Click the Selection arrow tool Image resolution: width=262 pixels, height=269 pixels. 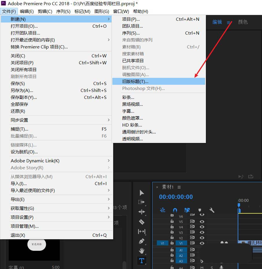[142, 193]
